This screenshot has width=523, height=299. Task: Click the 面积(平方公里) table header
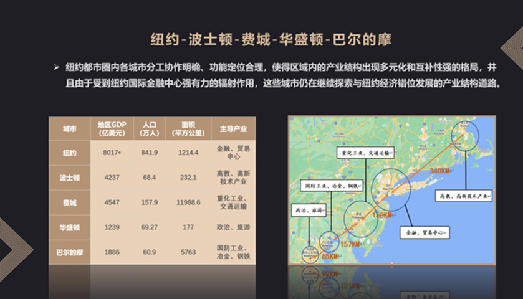coord(188,129)
